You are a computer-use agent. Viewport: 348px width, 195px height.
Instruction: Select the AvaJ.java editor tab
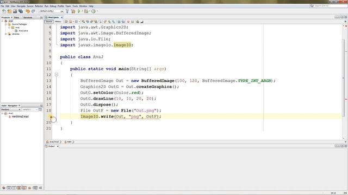tap(53, 17)
